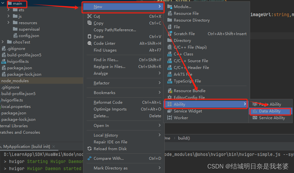Click the Data Ability chart icon
The height and width of the screenshot is (173, 294).
pyautogui.click(x=255, y=111)
